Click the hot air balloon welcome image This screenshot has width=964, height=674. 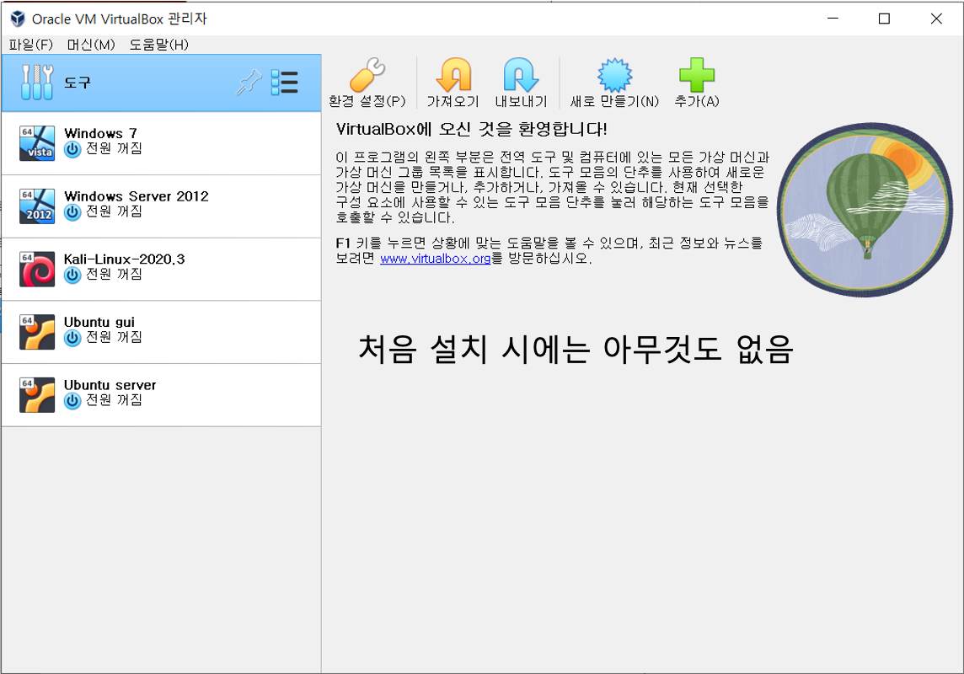point(865,210)
